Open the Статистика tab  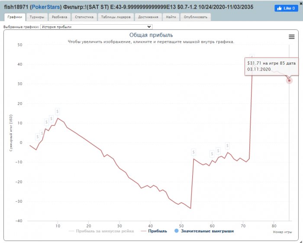click(84, 17)
